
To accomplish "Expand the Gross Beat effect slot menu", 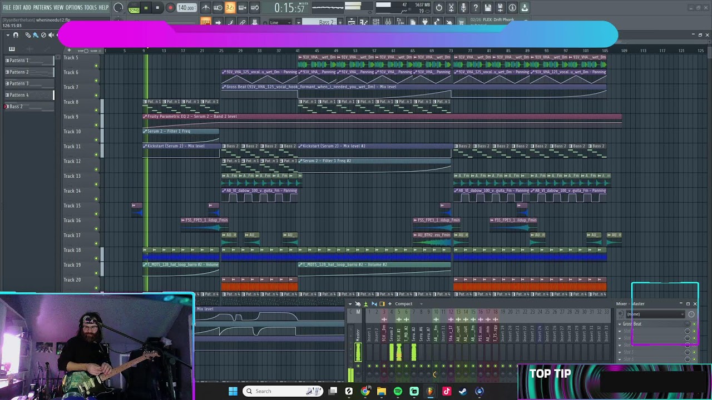I will coord(620,324).
